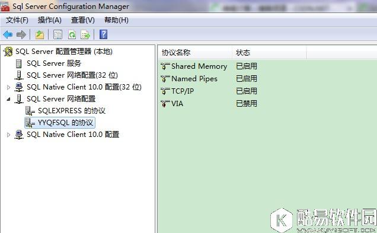Click 已启用 status of TCP/IP

pos(247,91)
